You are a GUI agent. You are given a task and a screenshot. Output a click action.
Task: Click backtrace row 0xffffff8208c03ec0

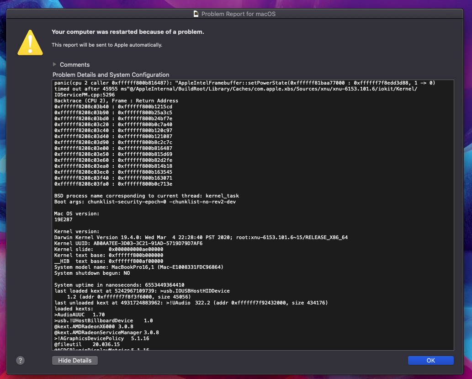coord(113,172)
